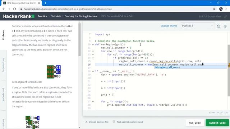Click 'n = int(input())' on line 21
Screen dimensions: 230x129
pos(113,81)
